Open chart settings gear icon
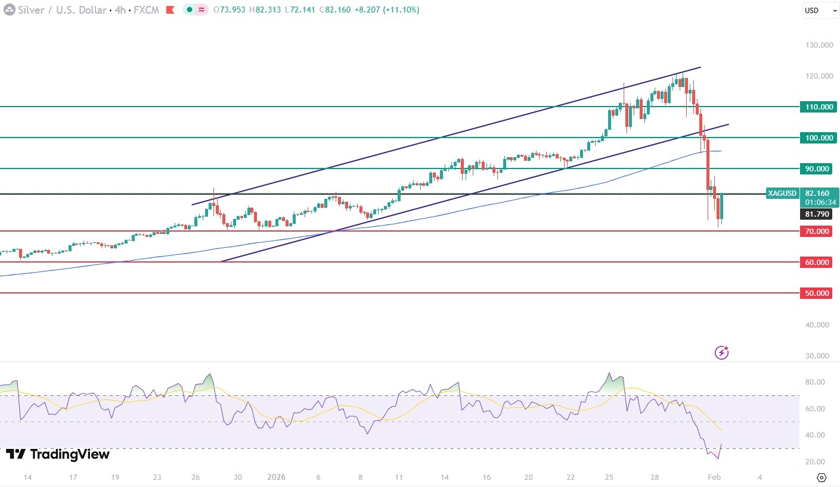Viewport: 840px width, 487px height. pos(822,477)
